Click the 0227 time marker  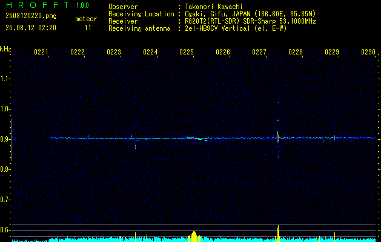click(x=259, y=52)
